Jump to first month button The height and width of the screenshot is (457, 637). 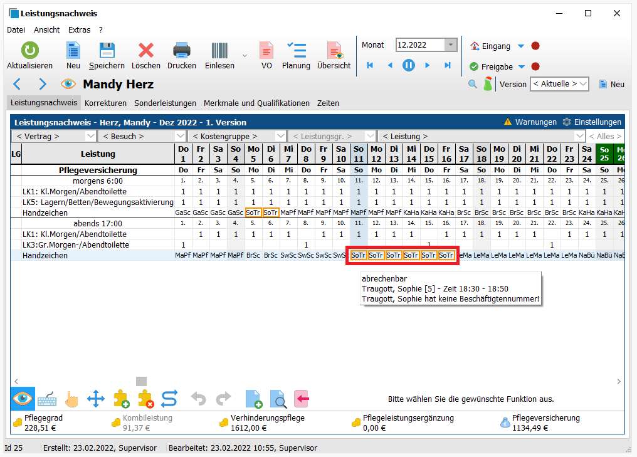[370, 65]
